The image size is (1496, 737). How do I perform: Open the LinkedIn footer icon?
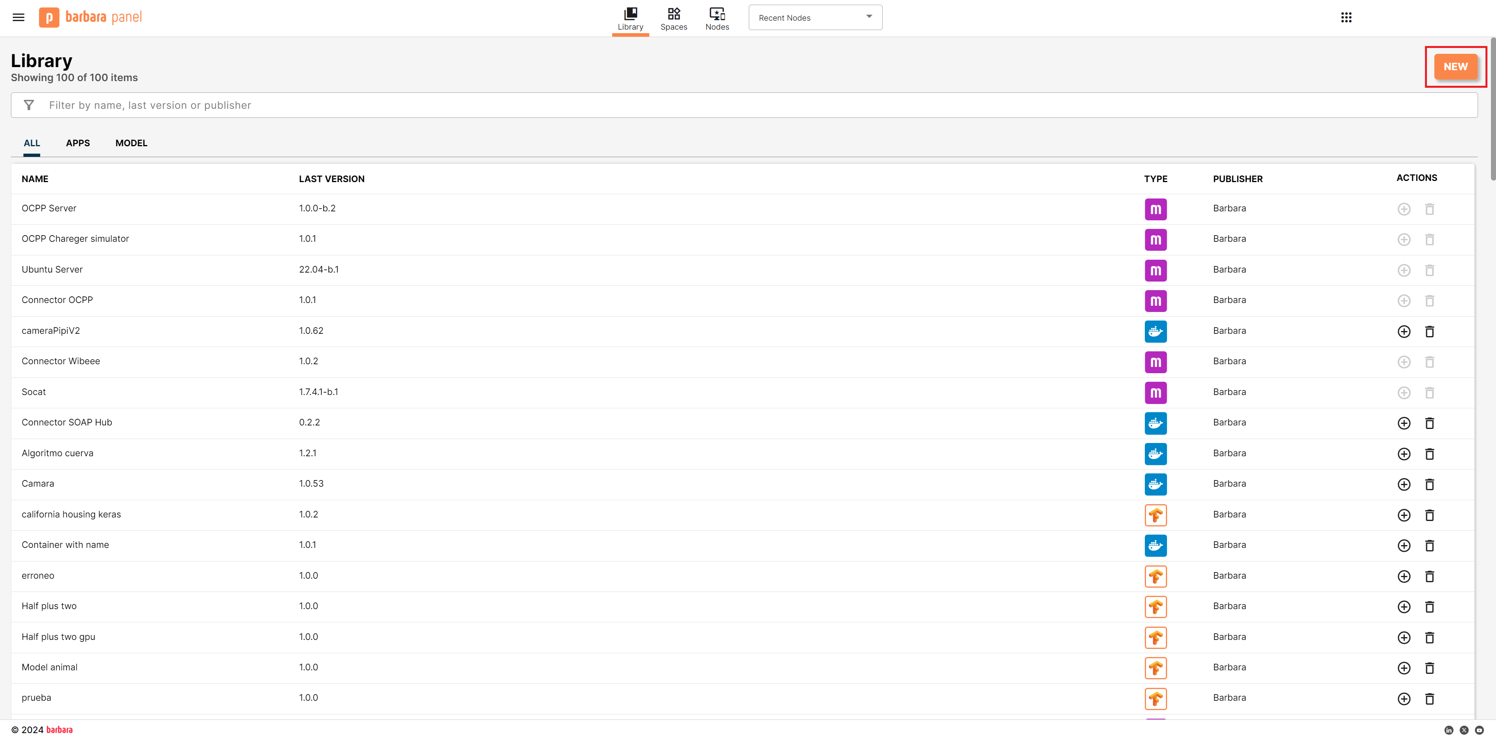1448,730
